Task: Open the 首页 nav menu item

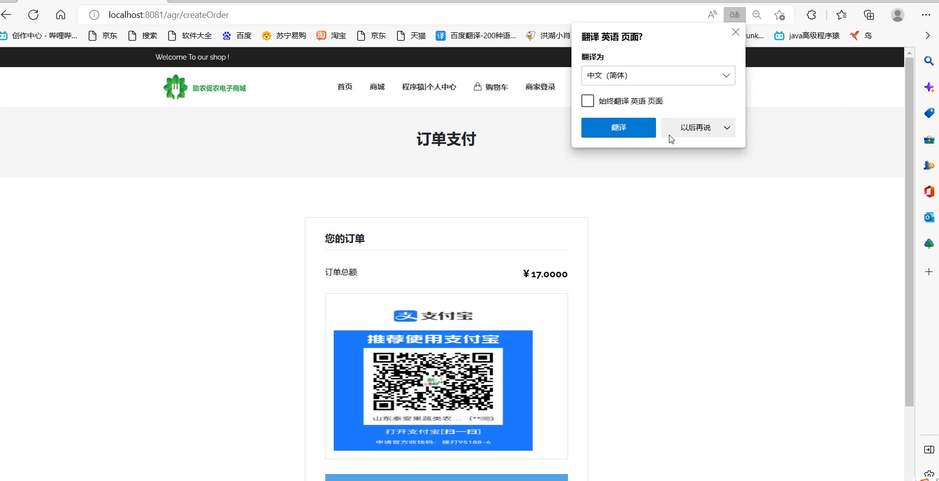Action: point(345,87)
